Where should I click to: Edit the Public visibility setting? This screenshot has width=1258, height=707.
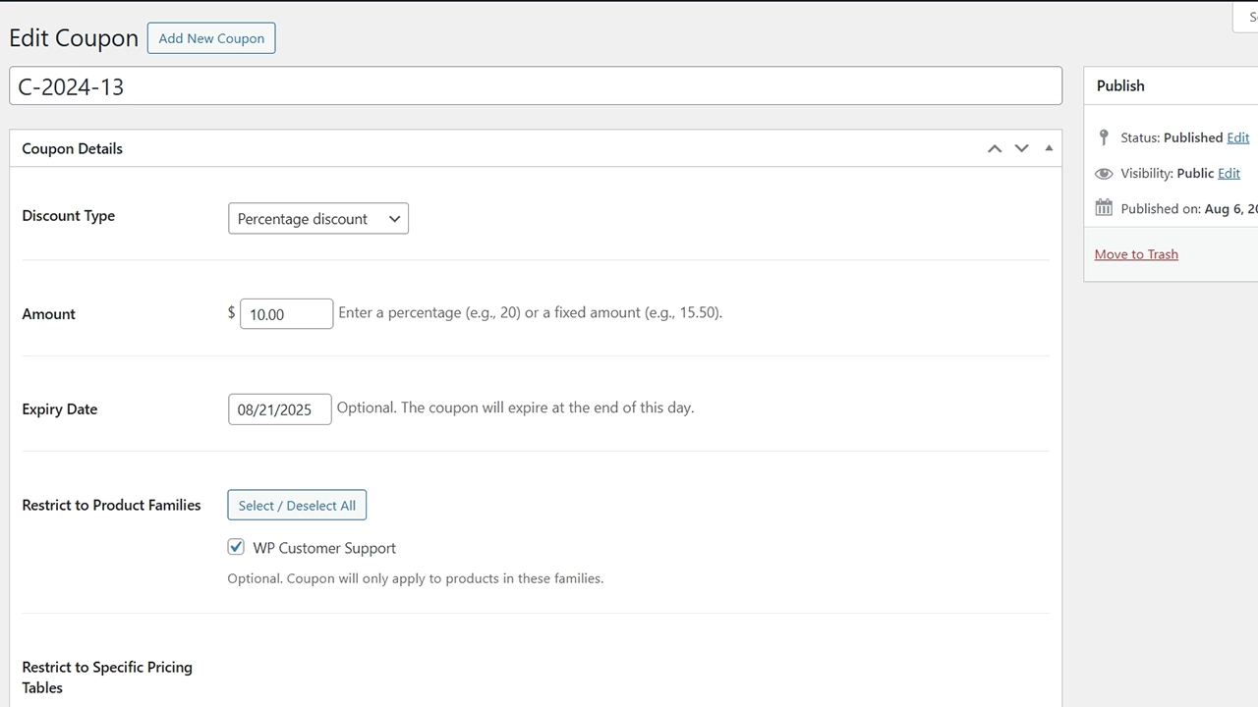click(1229, 173)
